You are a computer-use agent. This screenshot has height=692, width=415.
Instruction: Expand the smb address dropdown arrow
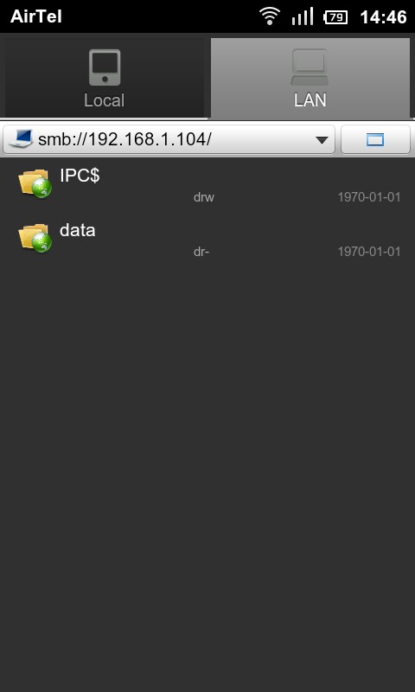click(x=322, y=140)
